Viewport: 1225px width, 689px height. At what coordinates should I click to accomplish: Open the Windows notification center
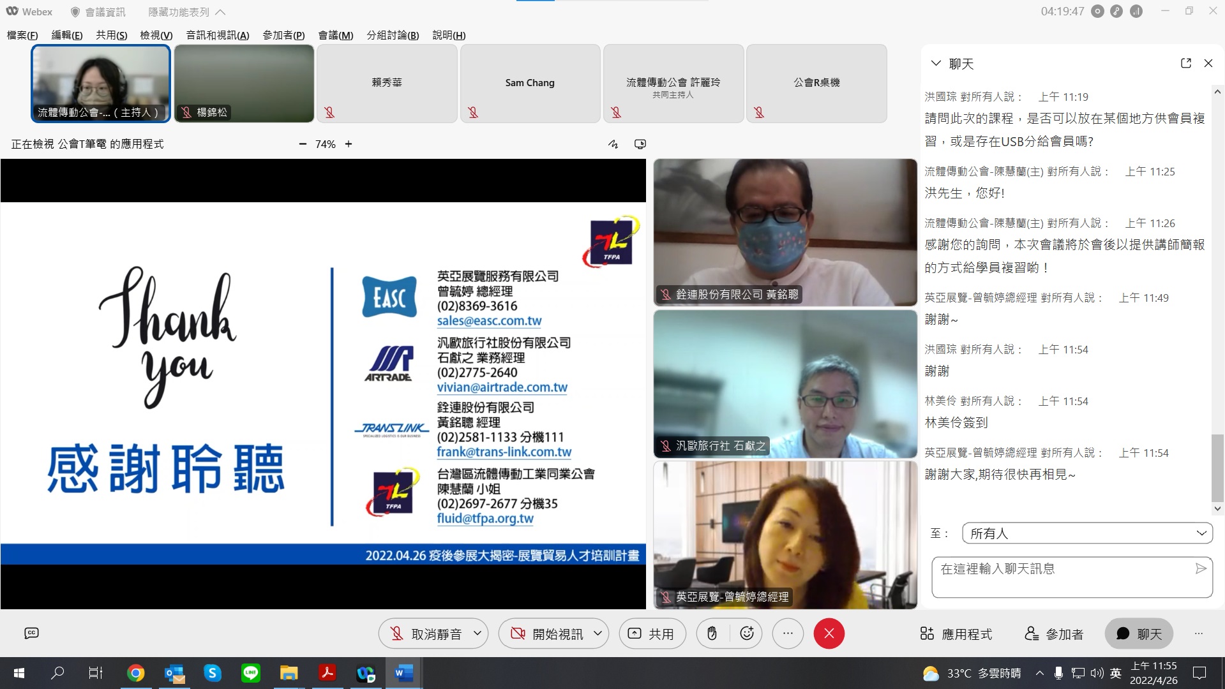(x=1199, y=673)
